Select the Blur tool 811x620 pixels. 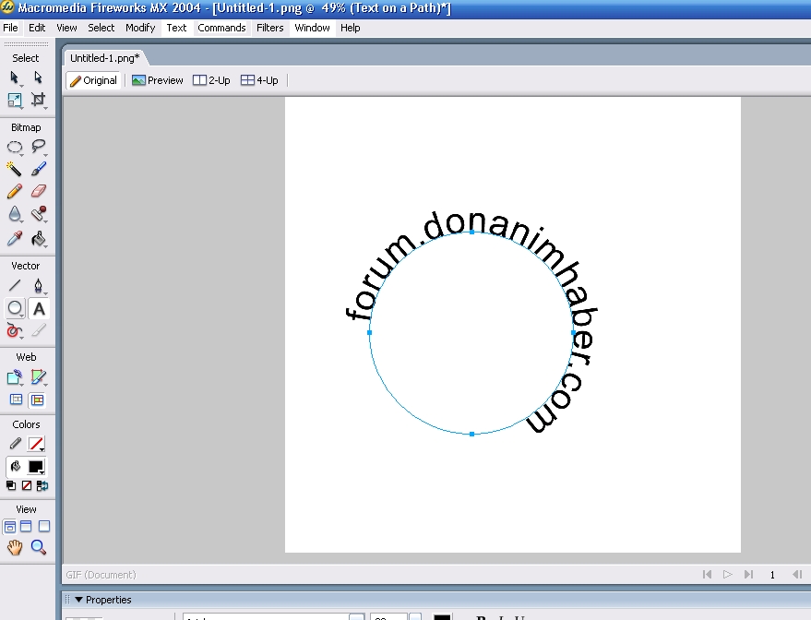15,214
